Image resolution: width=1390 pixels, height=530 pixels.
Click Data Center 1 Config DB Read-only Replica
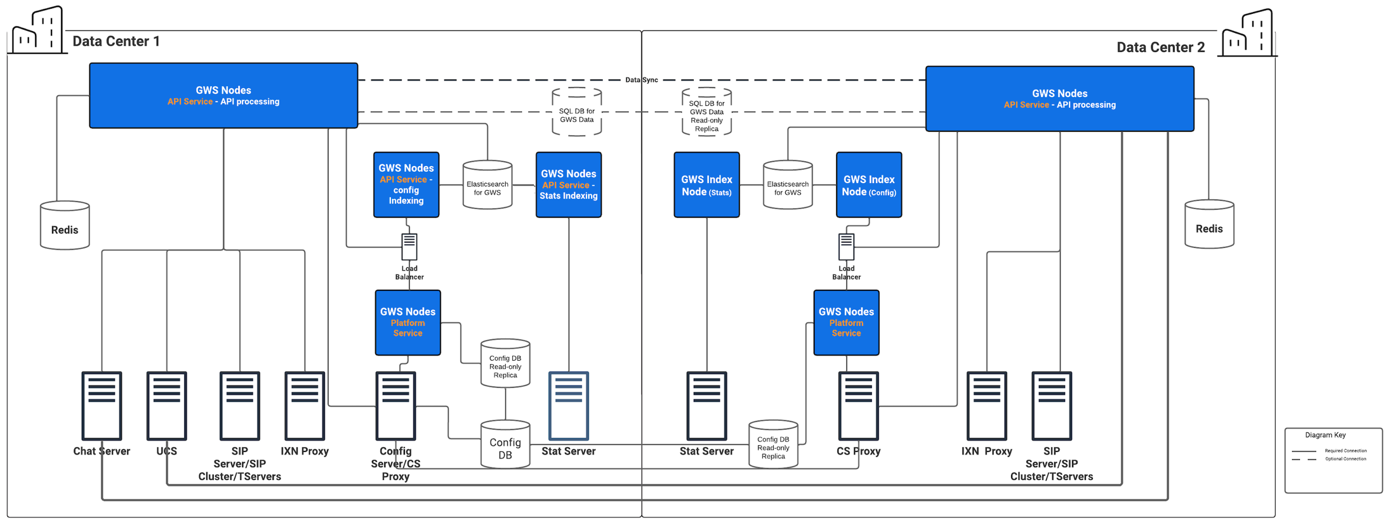pos(505,363)
